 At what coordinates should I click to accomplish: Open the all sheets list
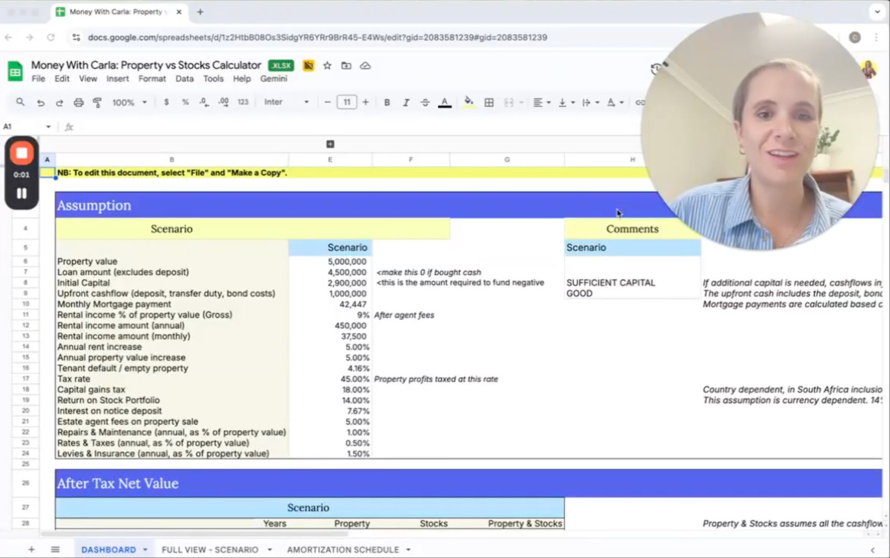pos(55,549)
